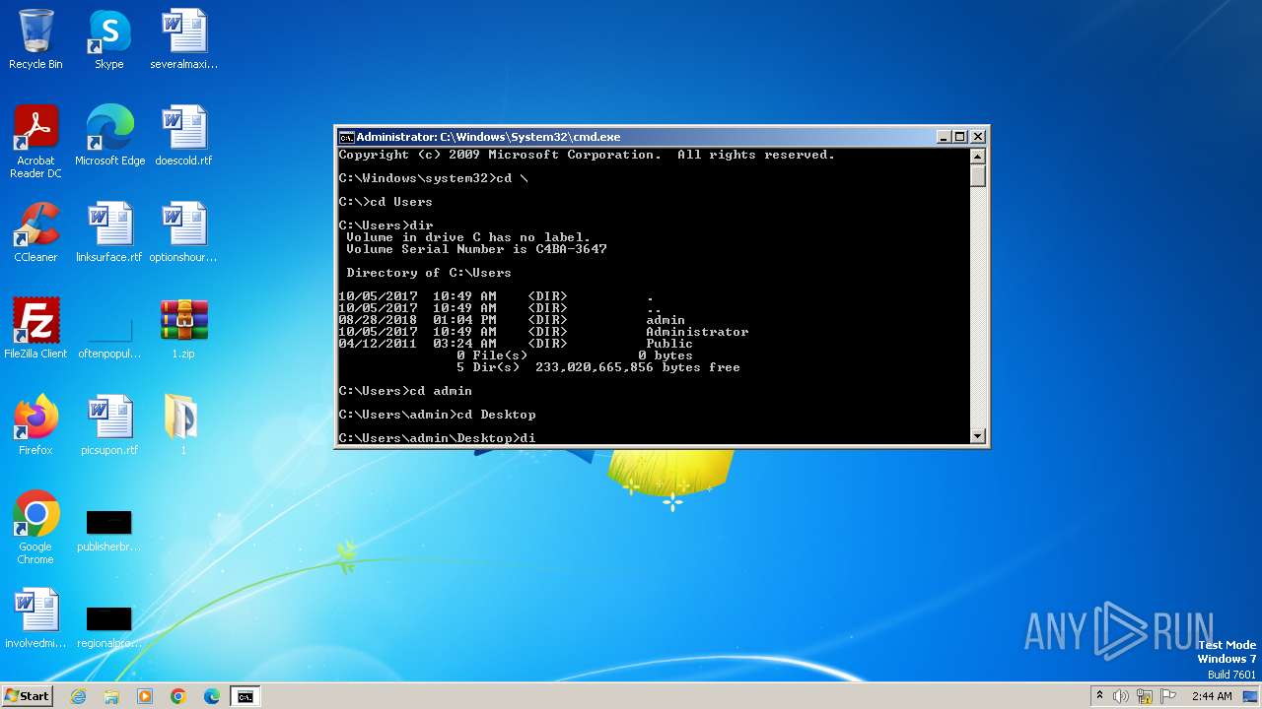Click Edge icon in the taskbar
Screen dimensions: 1262x709
[x=212, y=696]
